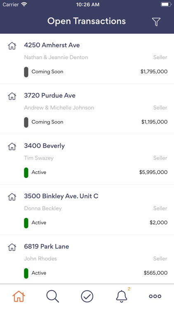The image size is (174, 309).
Task: Tap client name John Rhodes
Action: tap(40, 259)
